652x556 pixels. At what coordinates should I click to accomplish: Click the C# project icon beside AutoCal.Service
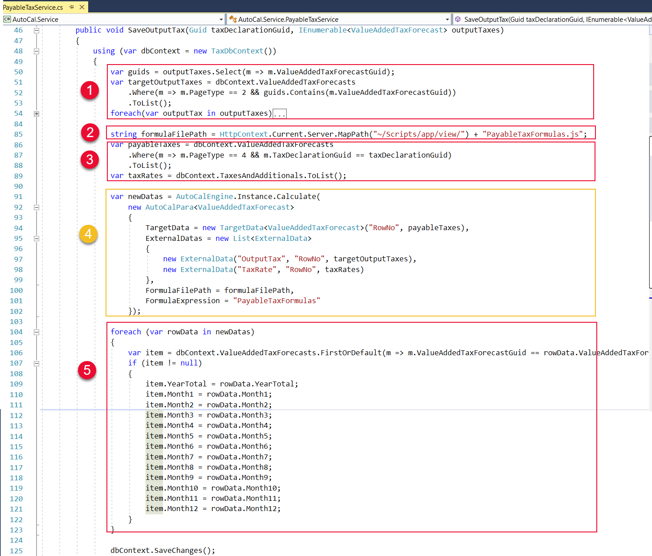(7, 19)
